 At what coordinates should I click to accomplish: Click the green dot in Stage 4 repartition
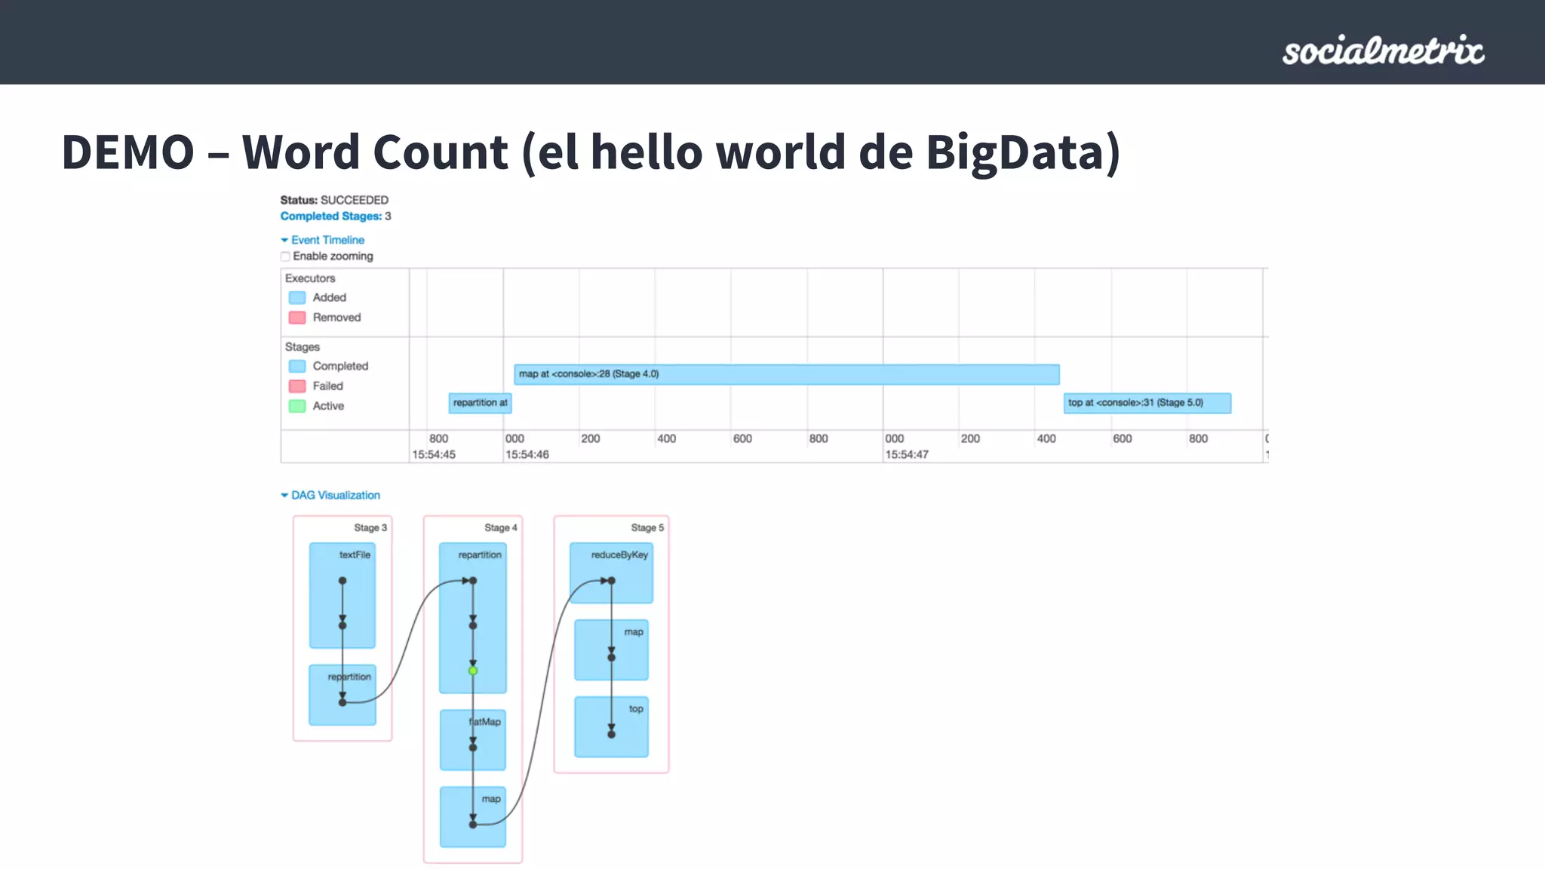pos(473,671)
